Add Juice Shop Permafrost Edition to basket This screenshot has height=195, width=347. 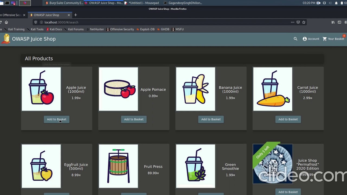[288, 192]
